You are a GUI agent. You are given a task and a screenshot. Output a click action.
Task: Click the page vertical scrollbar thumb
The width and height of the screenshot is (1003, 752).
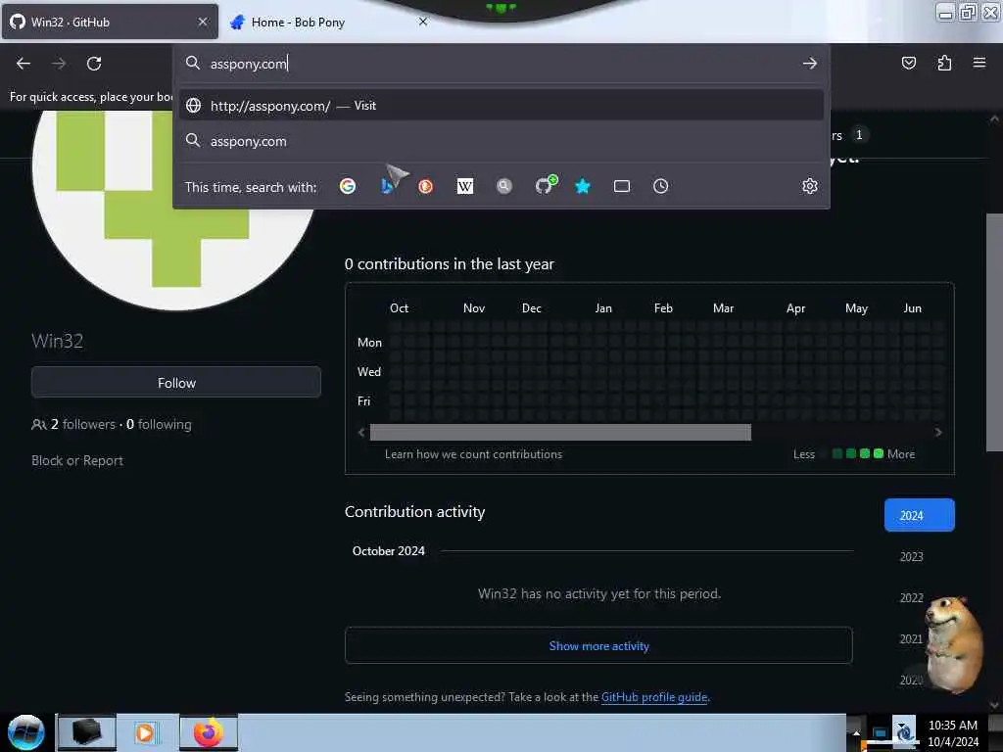pos(994,332)
